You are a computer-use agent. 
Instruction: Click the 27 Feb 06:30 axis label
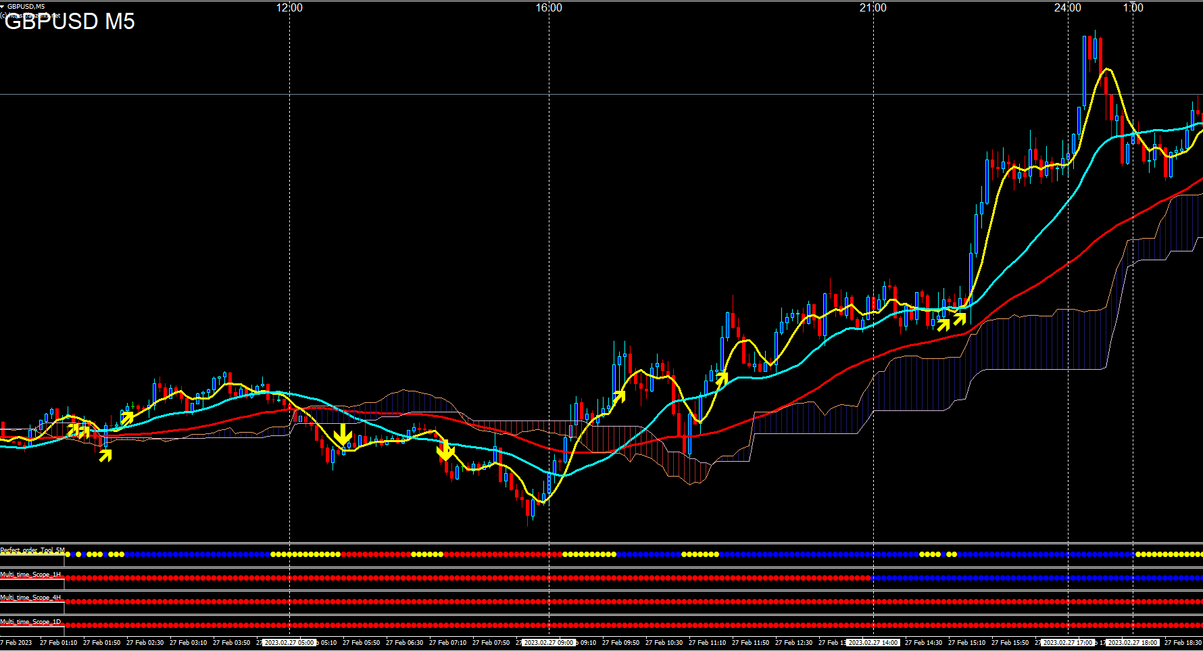pos(404,643)
